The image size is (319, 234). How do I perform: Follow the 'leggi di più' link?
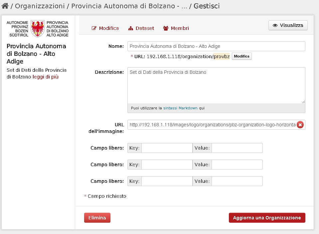point(46,77)
